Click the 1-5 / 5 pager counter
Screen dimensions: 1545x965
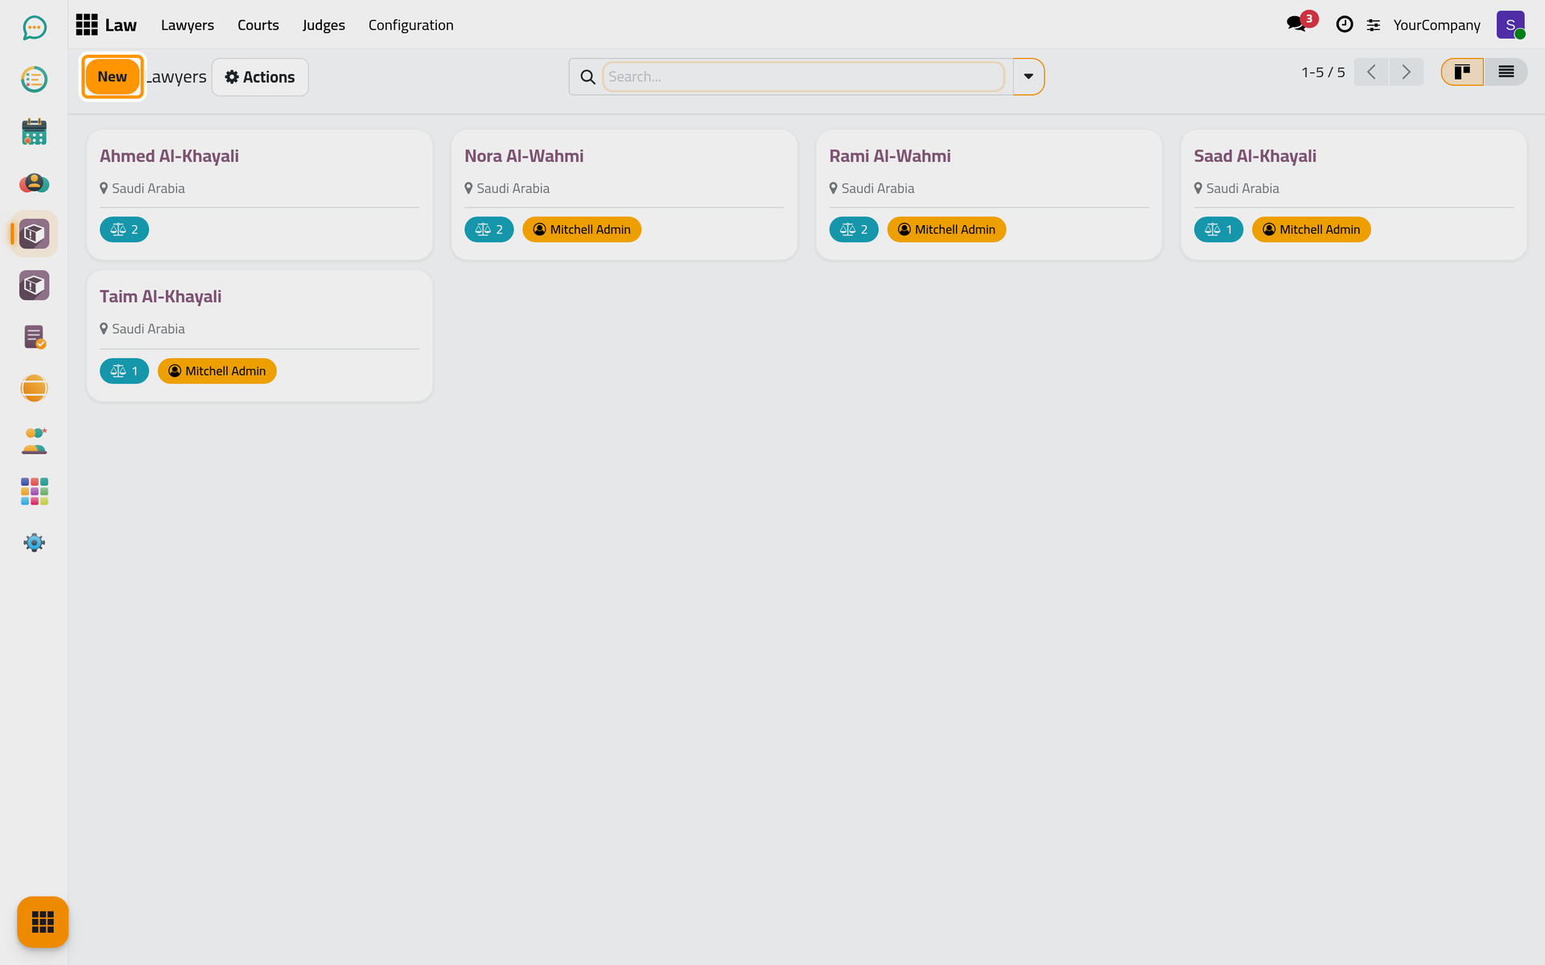[1323, 72]
